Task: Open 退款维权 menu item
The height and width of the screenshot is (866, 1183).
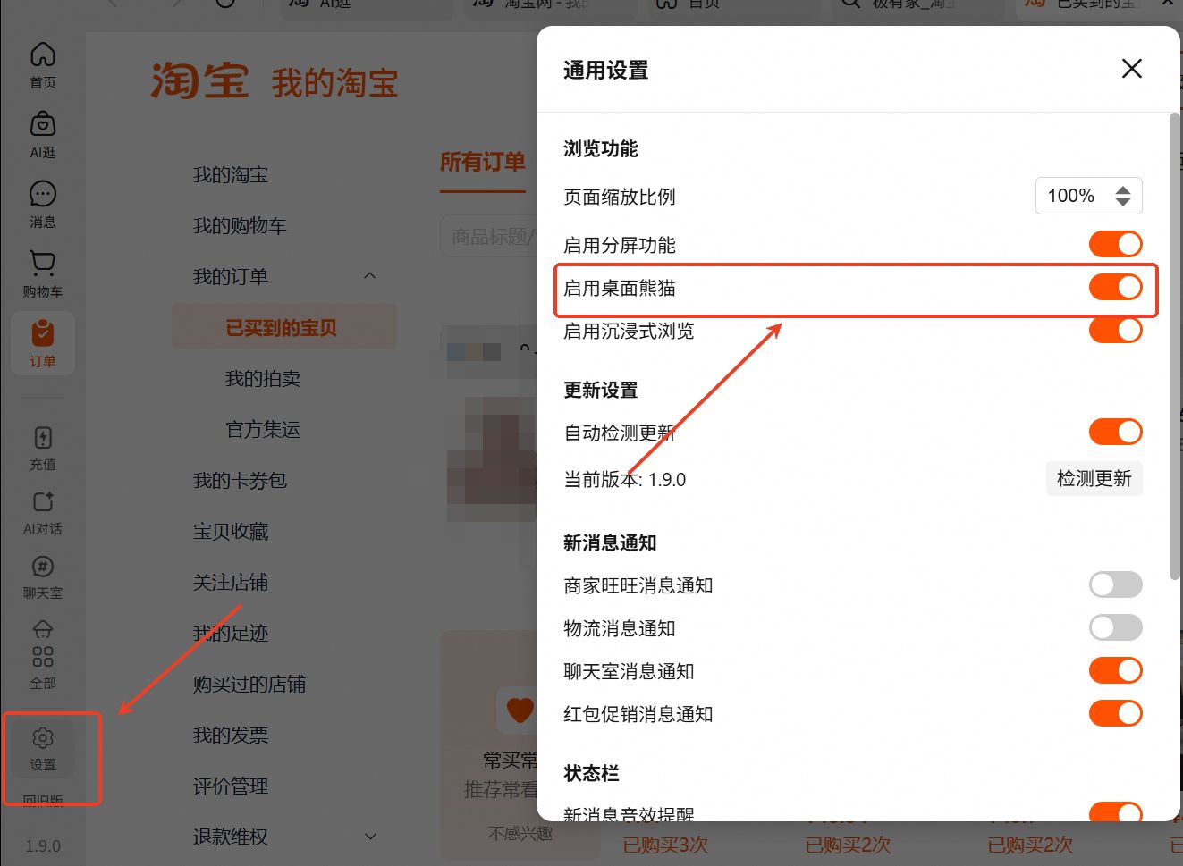Action: [x=231, y=837]
